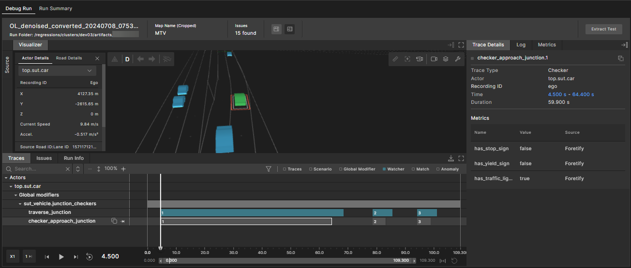
Task: Click the camera view icon in visualizer toolbar
Action: click(434, 59)
